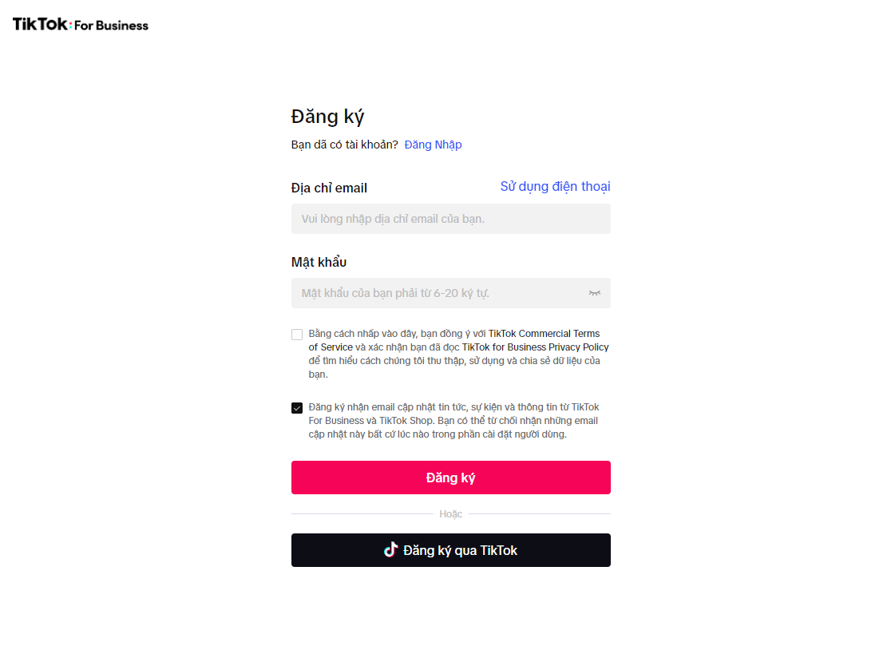This screenshot has height=646, width=895.
Task: Click the Hoặc divider text
Action: coord(450,514)
